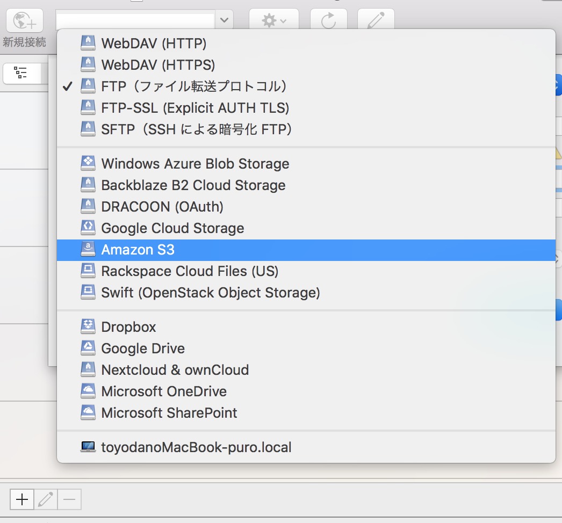Choose Nextcloud & ownCloud
562x523 pixels.
point(306,370)
